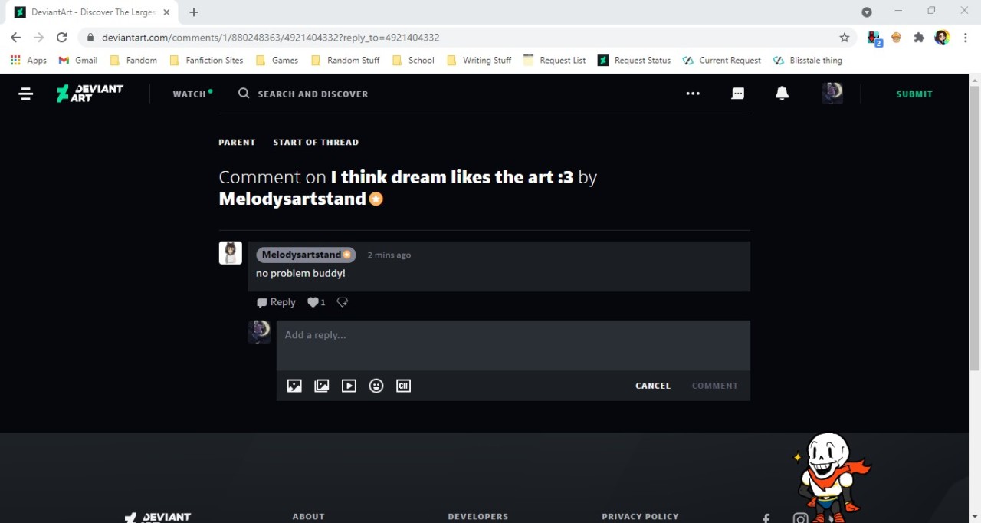
Task: Open the emoji picker for reply
Action: (376, 386)
